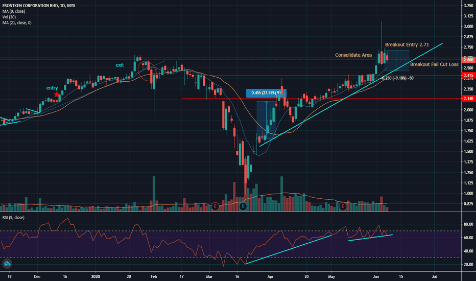Click 'Jul' on the time axis
This screenshot has height=281, width=476.
pyautogui.click(x=434, y=276)
